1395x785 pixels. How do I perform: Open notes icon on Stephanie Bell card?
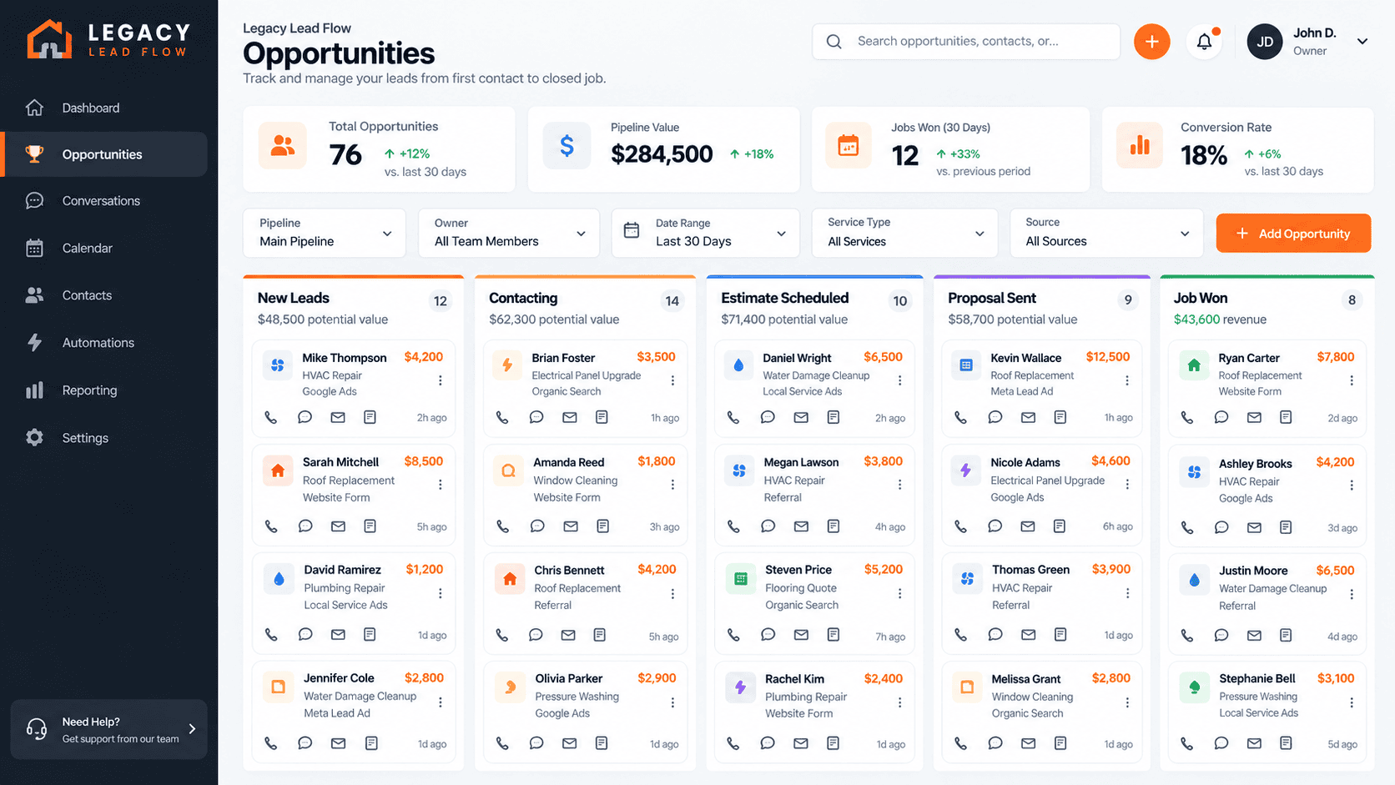point(1286,743)
